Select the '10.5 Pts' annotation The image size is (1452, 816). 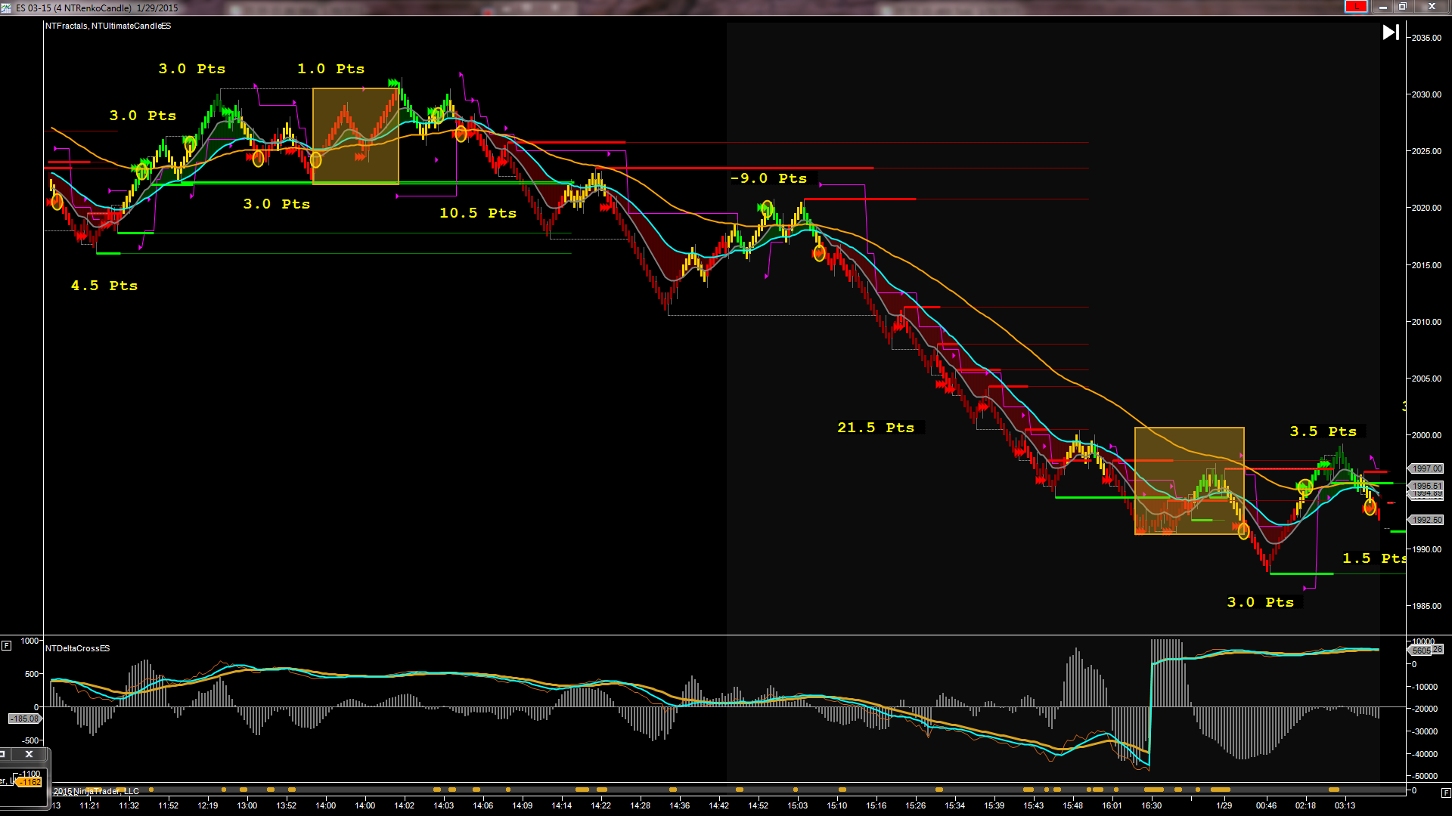click(478, 213)
